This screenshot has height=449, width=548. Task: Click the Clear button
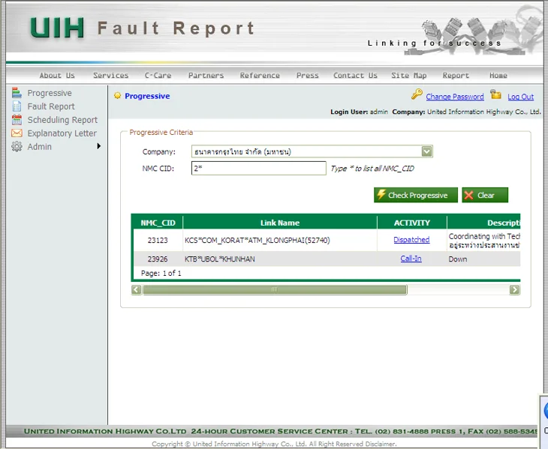tap(485, 195)
